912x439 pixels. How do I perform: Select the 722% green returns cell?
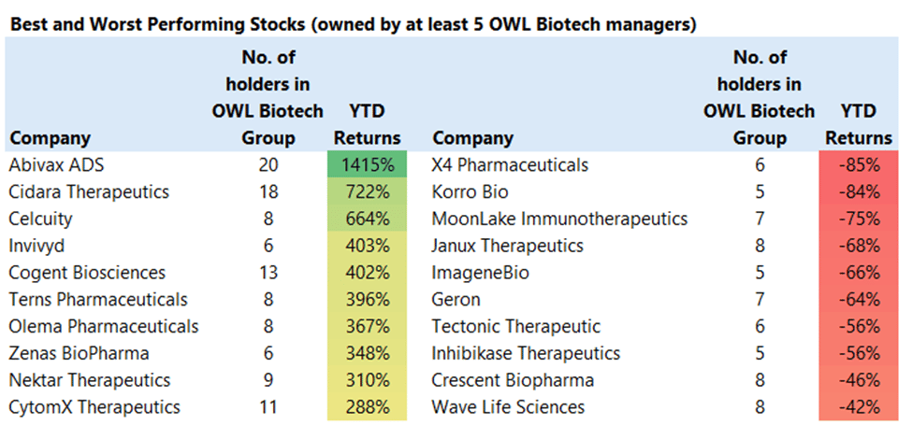(367, 192)
